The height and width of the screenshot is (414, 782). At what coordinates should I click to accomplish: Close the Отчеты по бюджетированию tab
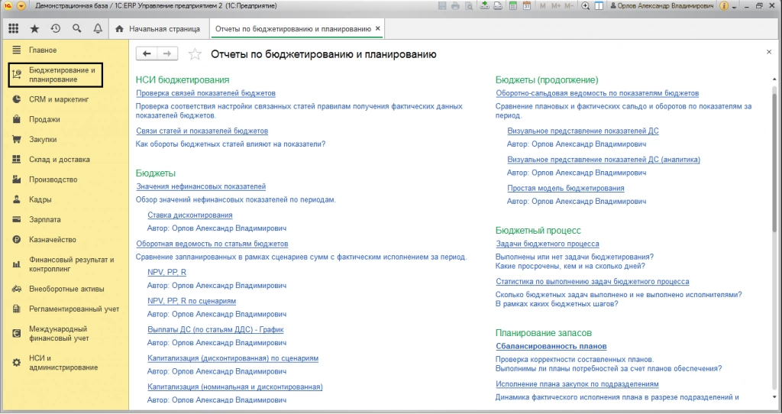pyautogui.click(x=378, y=28)
